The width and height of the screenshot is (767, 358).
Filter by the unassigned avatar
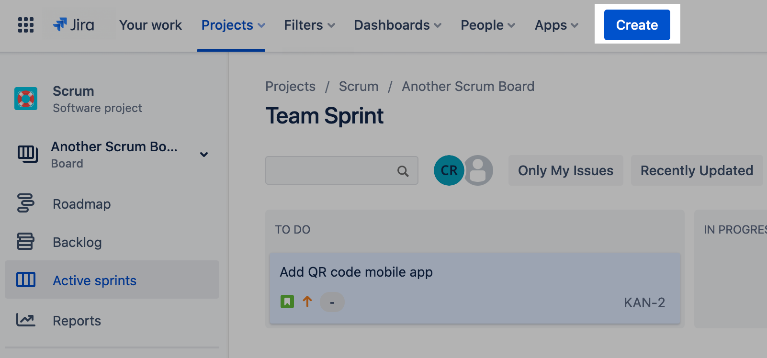tap(478, 170)
